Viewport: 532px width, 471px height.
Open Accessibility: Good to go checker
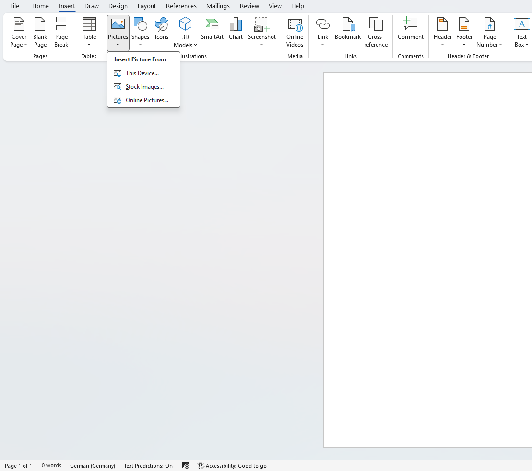[x=232, y=466]
